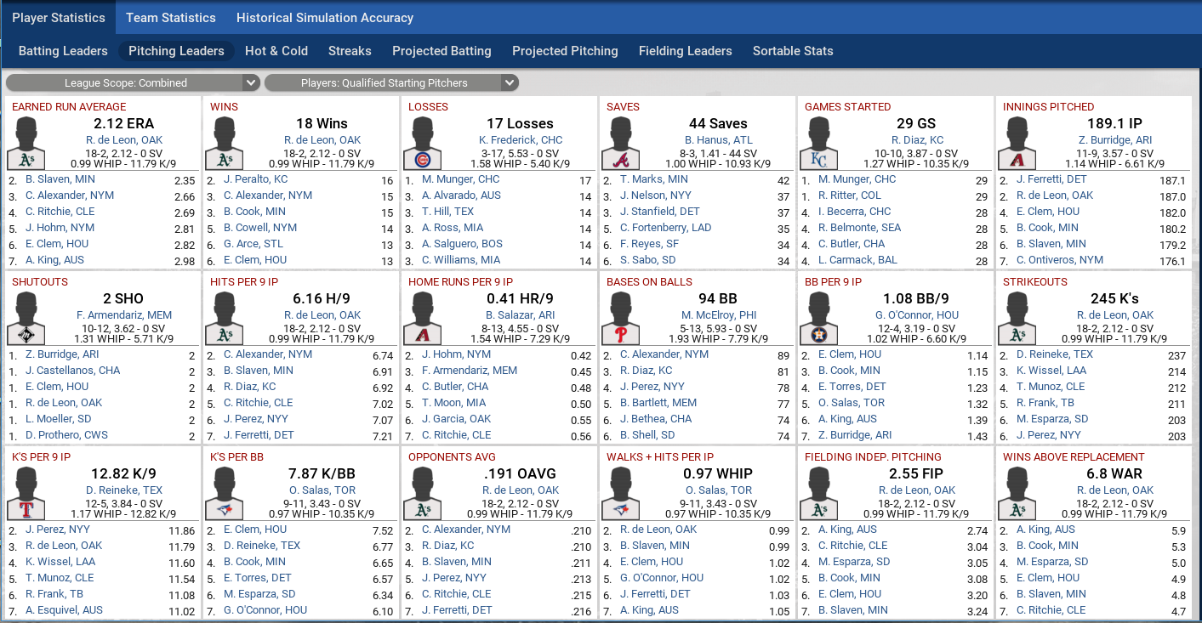The height and width of the screenshot is (623, 1202).
Task: Click the player portrait in the Strikeouts card
Action: coord(1017,318)
